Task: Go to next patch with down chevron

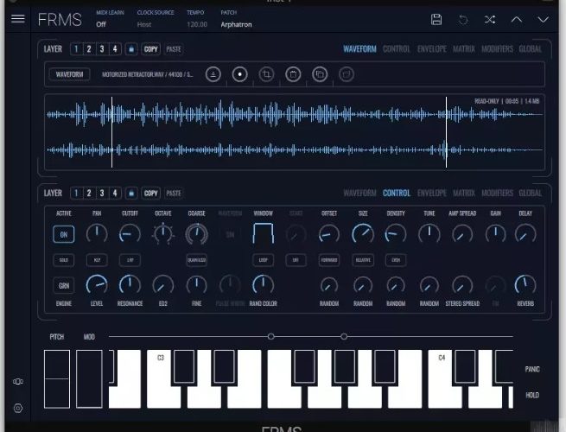Action: [544, 20]
